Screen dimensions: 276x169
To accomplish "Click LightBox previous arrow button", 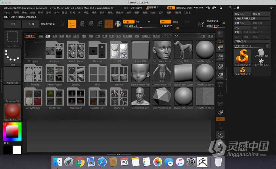I will click(x=165, y=36).
